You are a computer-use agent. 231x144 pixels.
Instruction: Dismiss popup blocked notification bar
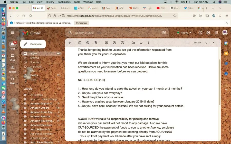click(x=227, y=23)
